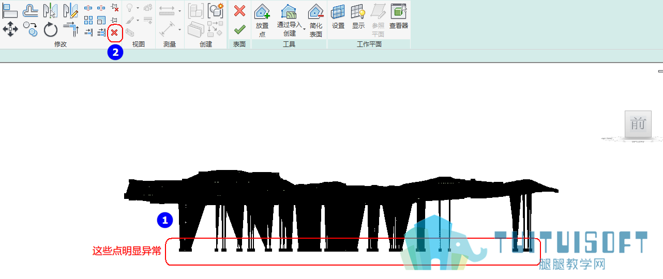663x279 pixels.
Task: Expand the Dimension tool dropdown arrow
Action: (x=179, y=29)
